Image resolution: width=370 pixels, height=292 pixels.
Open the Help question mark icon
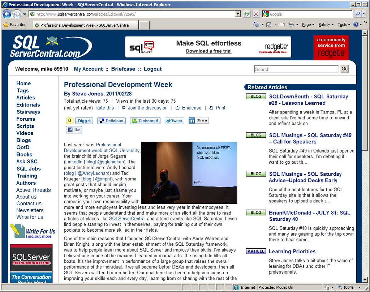[x=356, y=25]
